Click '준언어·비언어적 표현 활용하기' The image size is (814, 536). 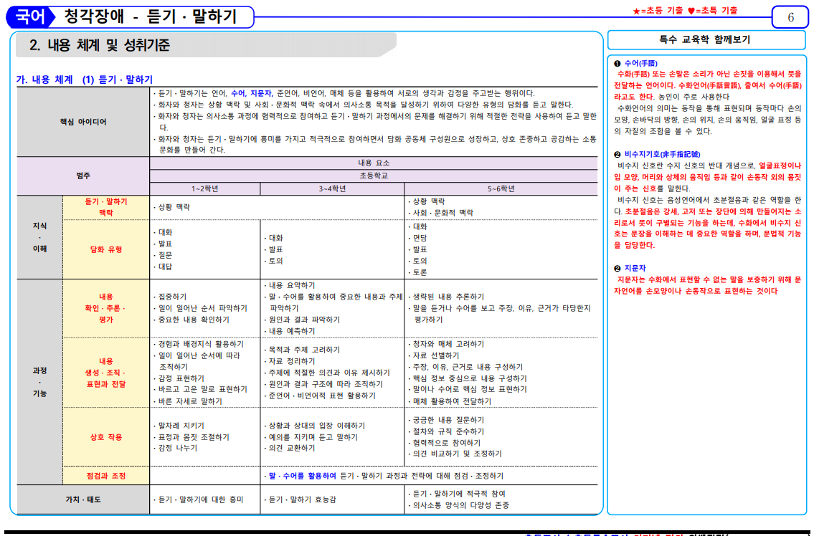pyautogui.click(x=323, y=396)
